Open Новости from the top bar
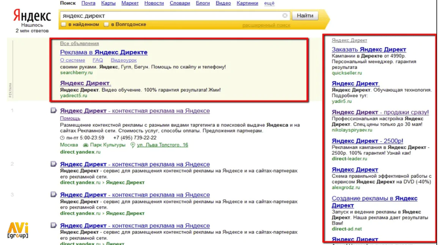The image size is (442, 245). 154,3
